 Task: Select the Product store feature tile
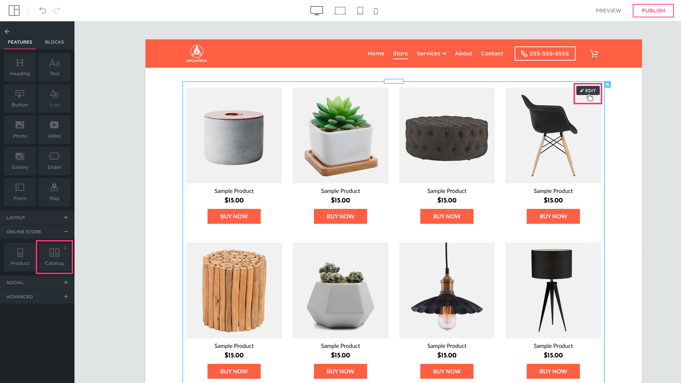coord(20,257)
